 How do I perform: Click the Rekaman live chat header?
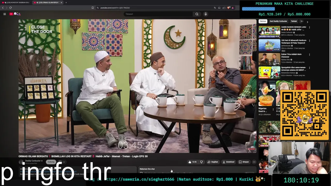point(147,169)
